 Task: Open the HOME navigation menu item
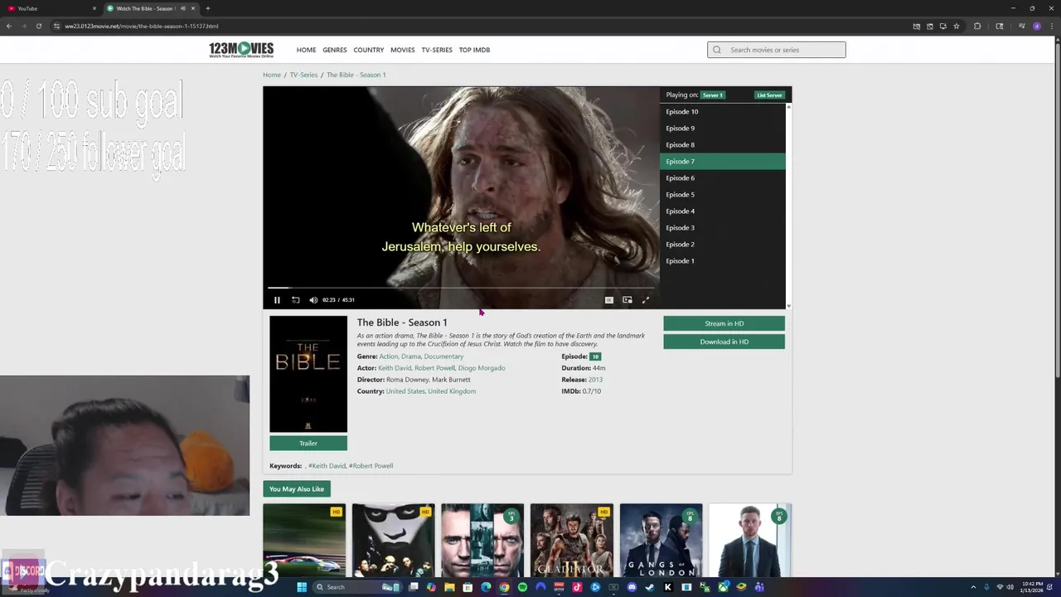306,50
